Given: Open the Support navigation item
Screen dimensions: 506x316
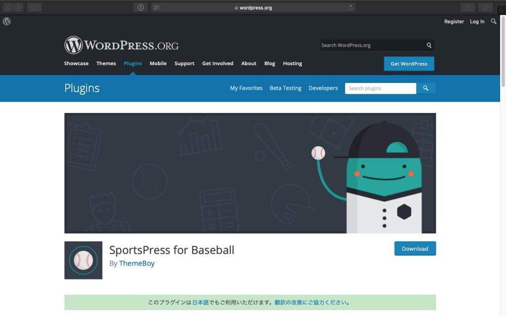Looking at the screenshot, I should [x=184, y=64].
